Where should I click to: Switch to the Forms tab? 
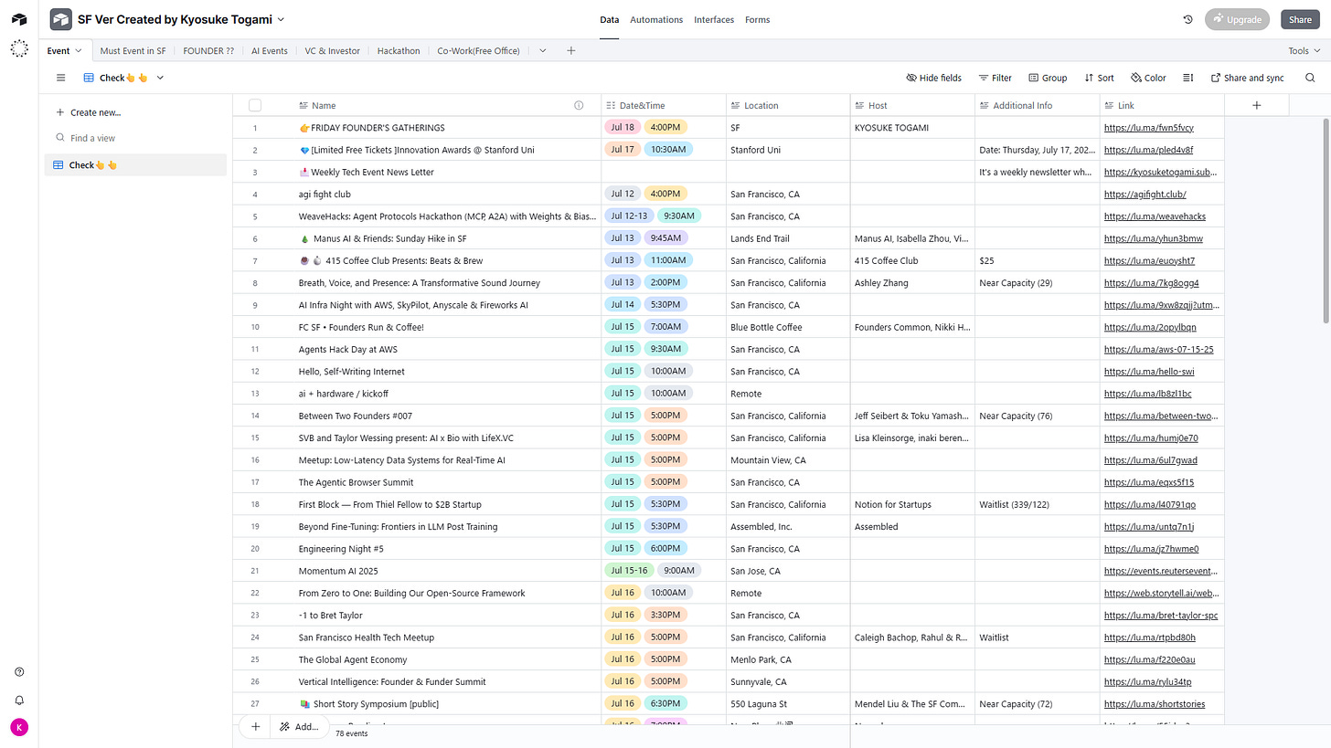tap(757, 19)
